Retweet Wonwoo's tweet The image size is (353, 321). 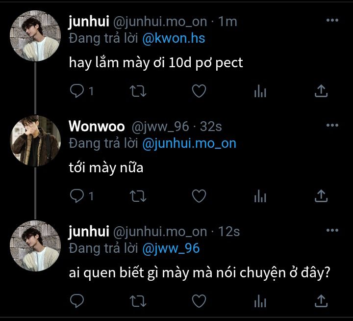pyautogui.click(x=138, y=196)
